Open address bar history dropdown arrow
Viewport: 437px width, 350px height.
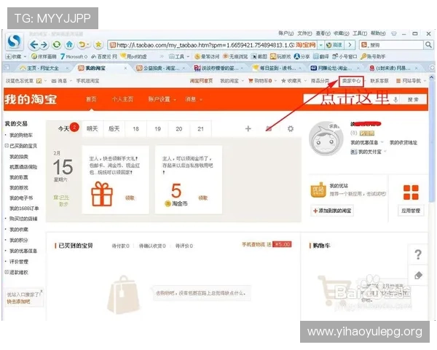click(x=320, y=44)
